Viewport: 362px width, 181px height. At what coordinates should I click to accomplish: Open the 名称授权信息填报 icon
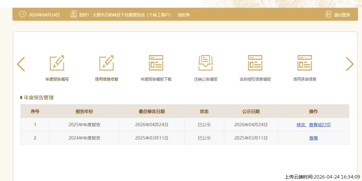pos(255,63)
